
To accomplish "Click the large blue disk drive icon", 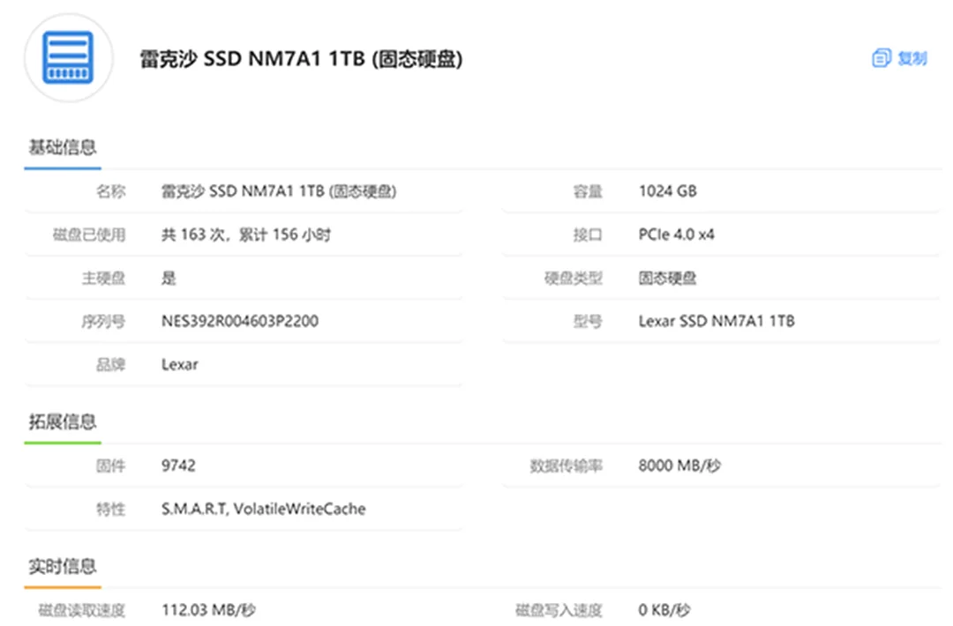I will (x=69, y=58).
